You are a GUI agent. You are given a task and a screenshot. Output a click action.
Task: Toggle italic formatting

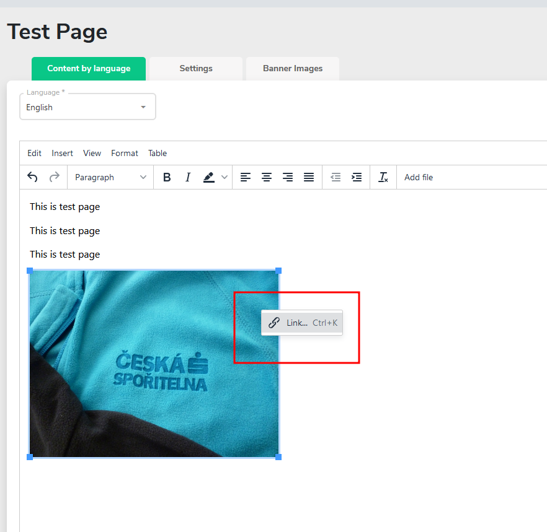point(188,177)
